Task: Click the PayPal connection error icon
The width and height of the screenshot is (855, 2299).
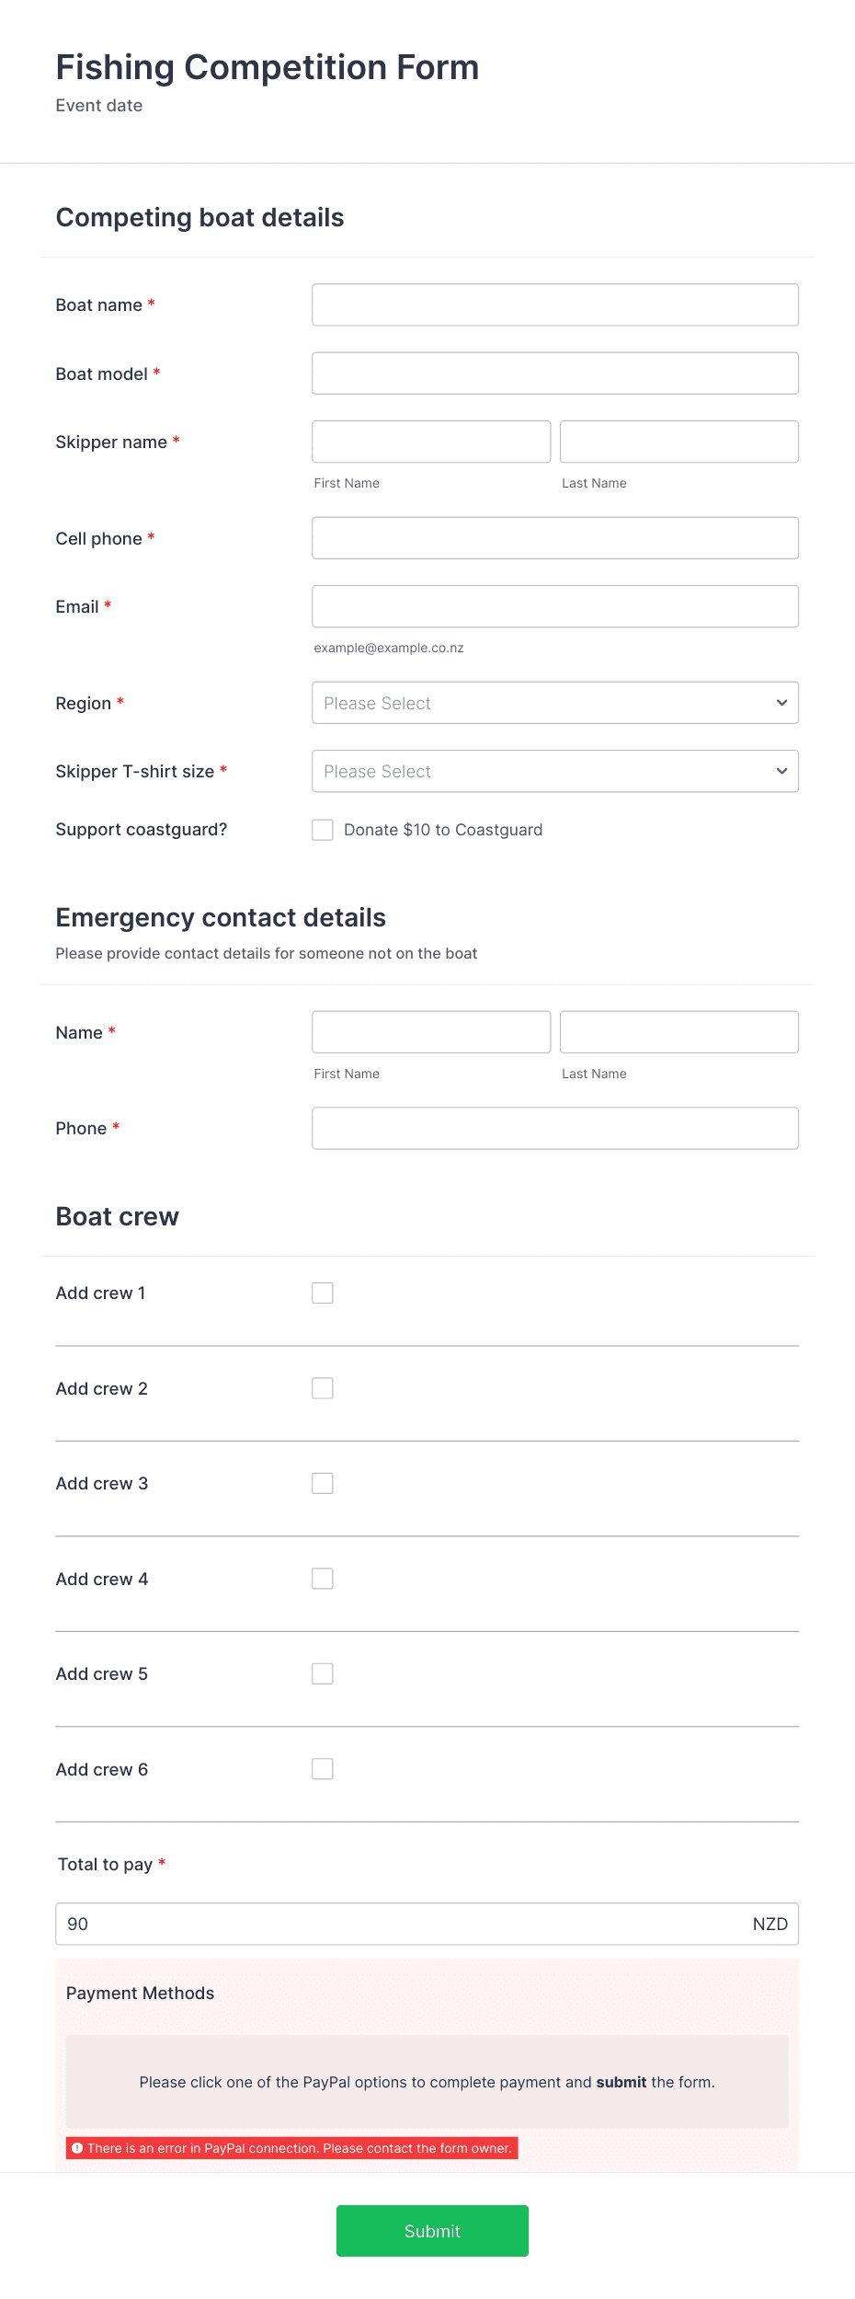Action: point(77,2148)
